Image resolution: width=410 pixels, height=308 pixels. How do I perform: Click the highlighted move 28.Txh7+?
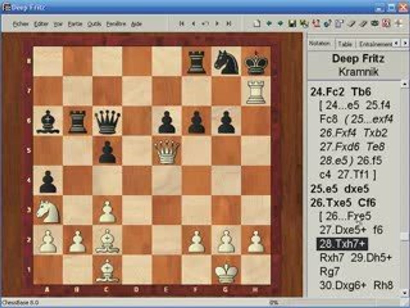pyautogui.click(x=342, y=244)
